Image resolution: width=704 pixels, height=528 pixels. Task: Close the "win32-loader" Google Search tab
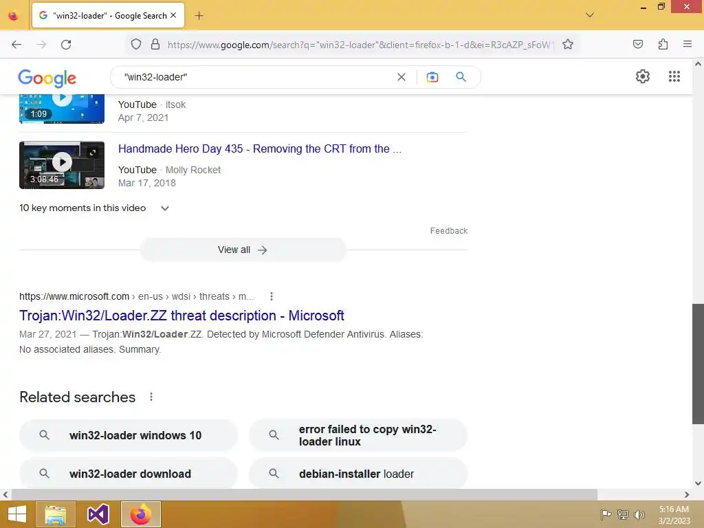[x=173, y=15]
